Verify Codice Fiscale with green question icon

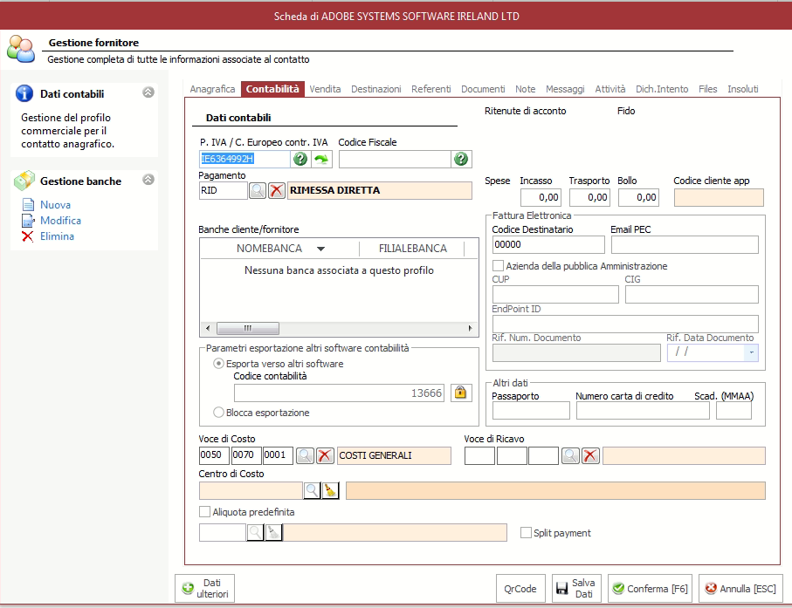click(x=461, y=160)
